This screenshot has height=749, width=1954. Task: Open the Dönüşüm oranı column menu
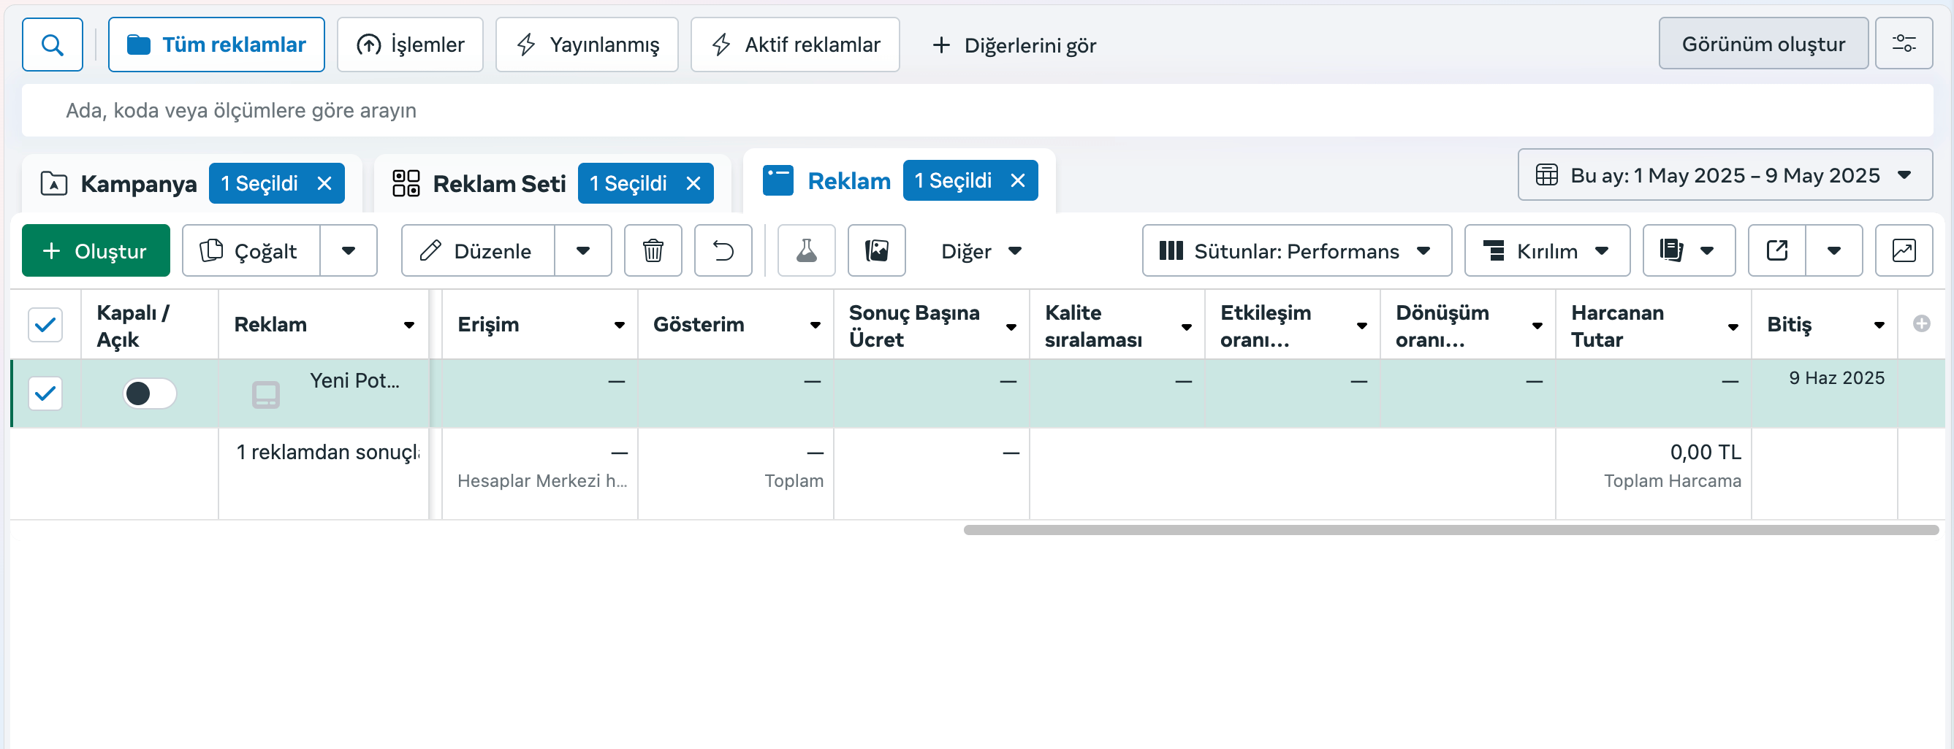(1537, 326)
